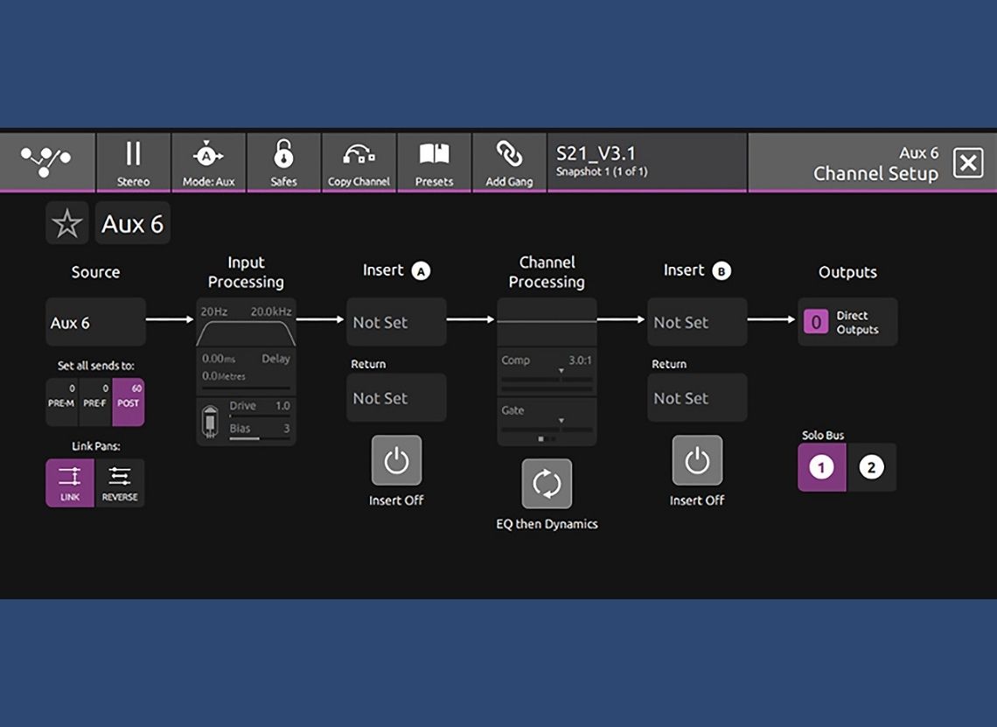The width and height of the screenshot is (997, 727).
Task: Click the Add Gang chain icon
Action: 509,162
